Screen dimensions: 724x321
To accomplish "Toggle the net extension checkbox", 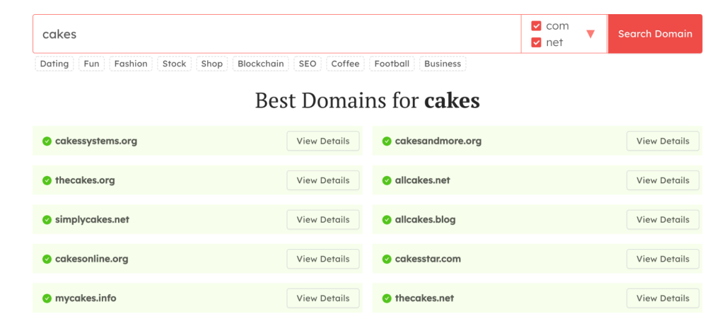I will 536,42.
